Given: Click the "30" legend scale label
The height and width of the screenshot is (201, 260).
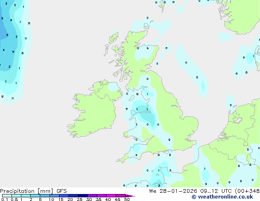Looking at the screenshot, I should (89, 199).
